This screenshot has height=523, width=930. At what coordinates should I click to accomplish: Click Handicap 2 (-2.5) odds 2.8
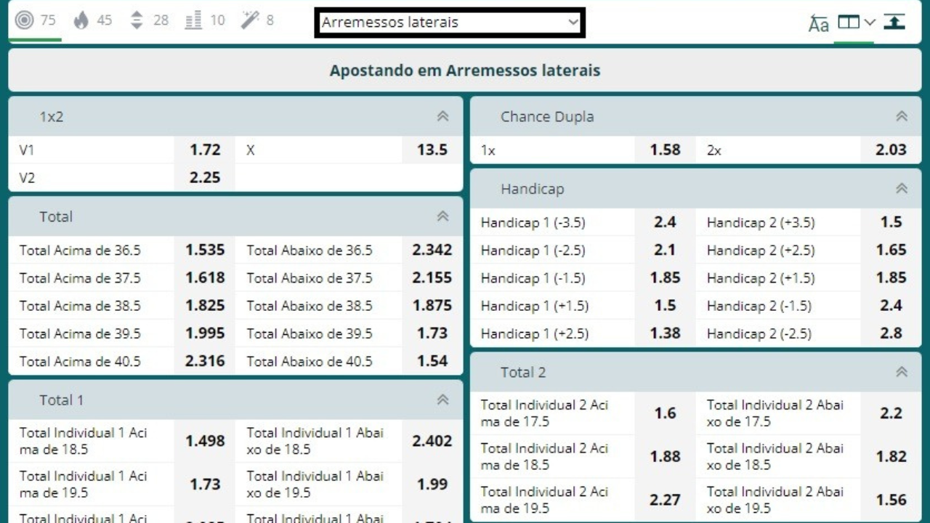[891, 333]
